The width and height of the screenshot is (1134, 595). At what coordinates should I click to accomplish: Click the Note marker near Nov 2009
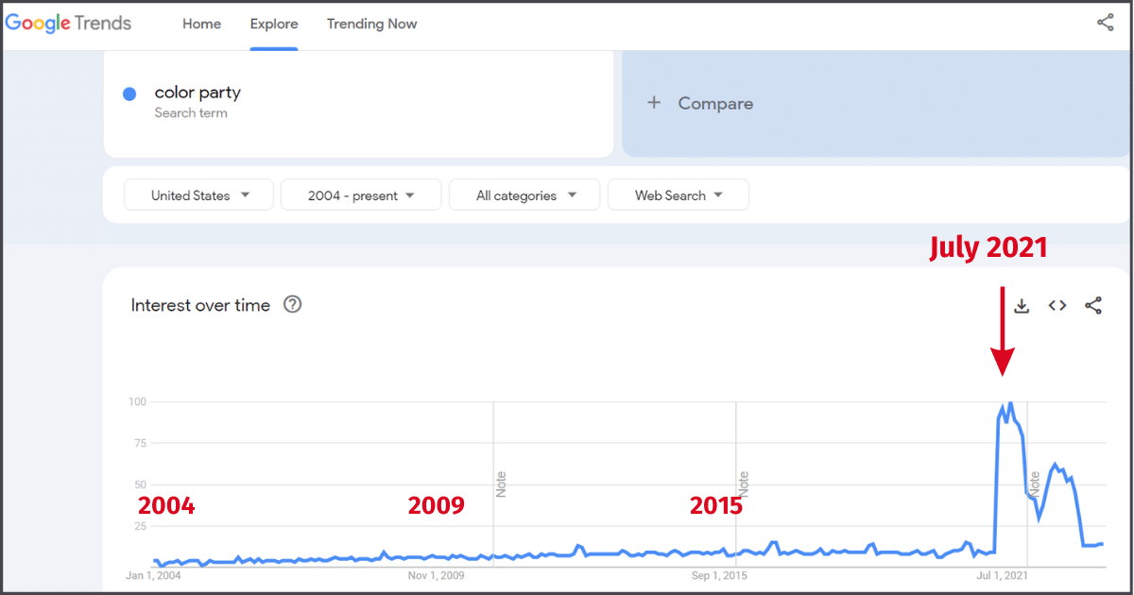pos(502,484)
